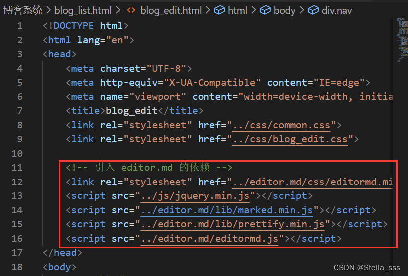This screenshot has height=276, width=408.
Task: Place cursor in blog_edit title text
Action: pyautogui.click(x=130, y=111)
